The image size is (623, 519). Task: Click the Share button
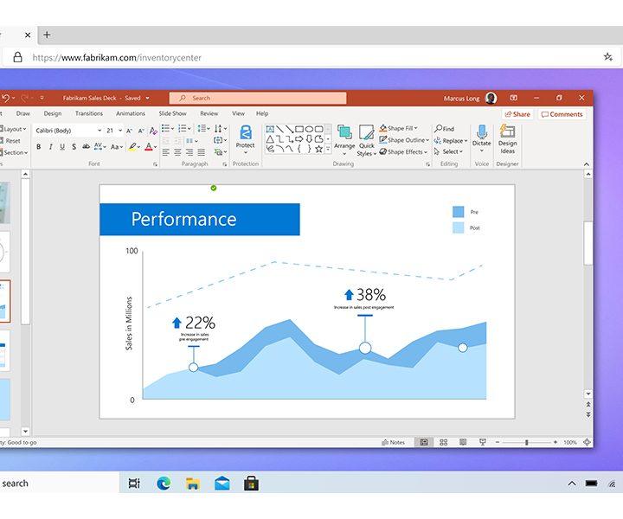click(517, 114)
